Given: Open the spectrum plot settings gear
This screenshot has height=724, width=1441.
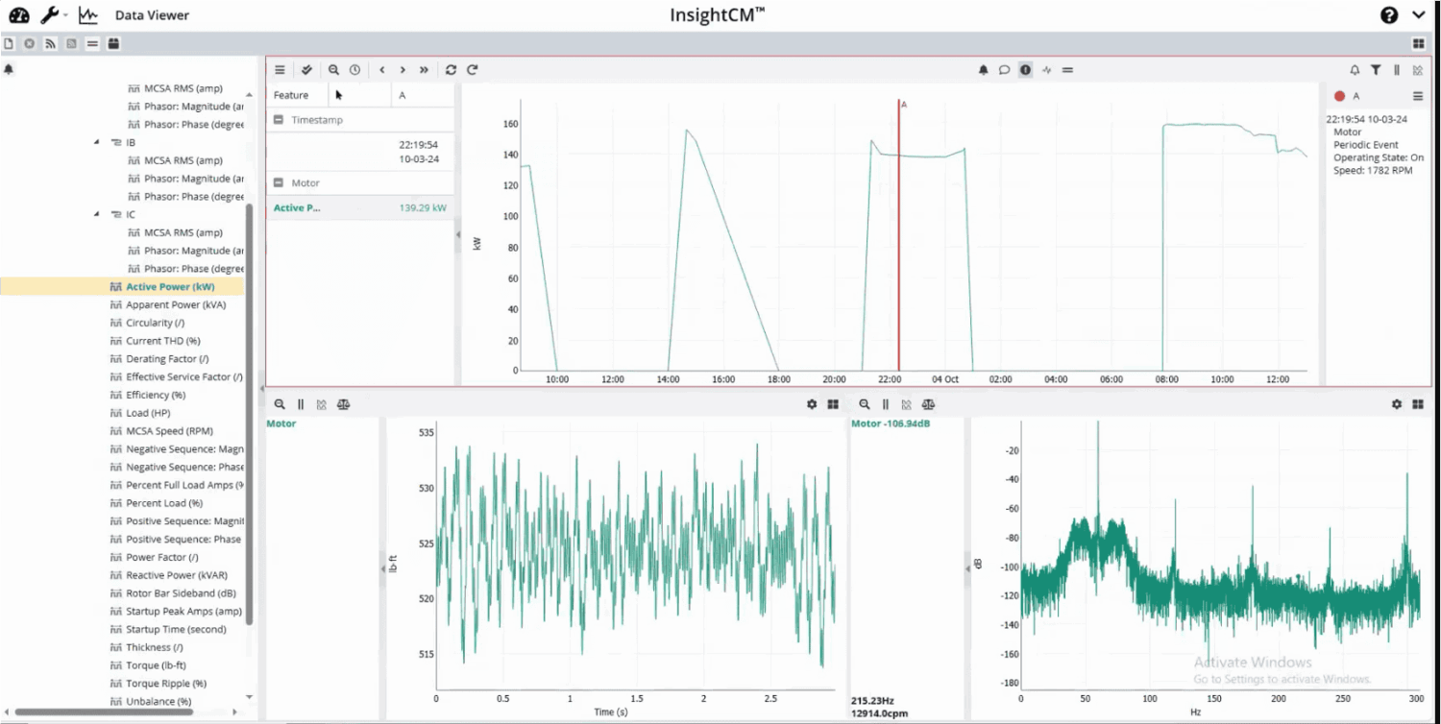Looking at the screenshot, I should 1397,405.
